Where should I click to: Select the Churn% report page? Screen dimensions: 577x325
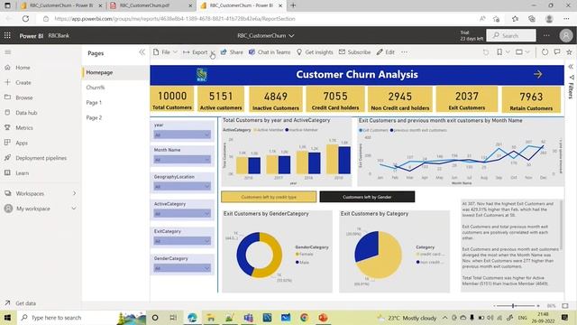tap(115, 88)
